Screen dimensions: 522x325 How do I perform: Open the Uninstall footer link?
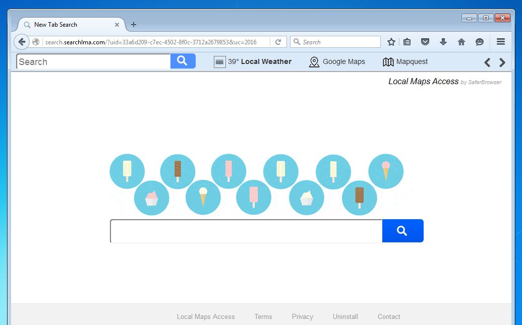coord(345,316)
